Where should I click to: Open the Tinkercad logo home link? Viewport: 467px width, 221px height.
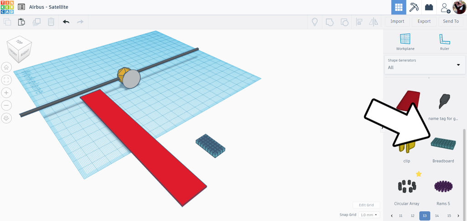click(7, 7)
